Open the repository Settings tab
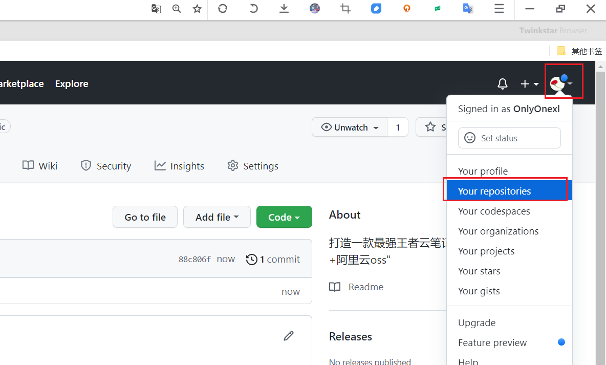This screenshot has width=606, height=365. click(253, 166)
